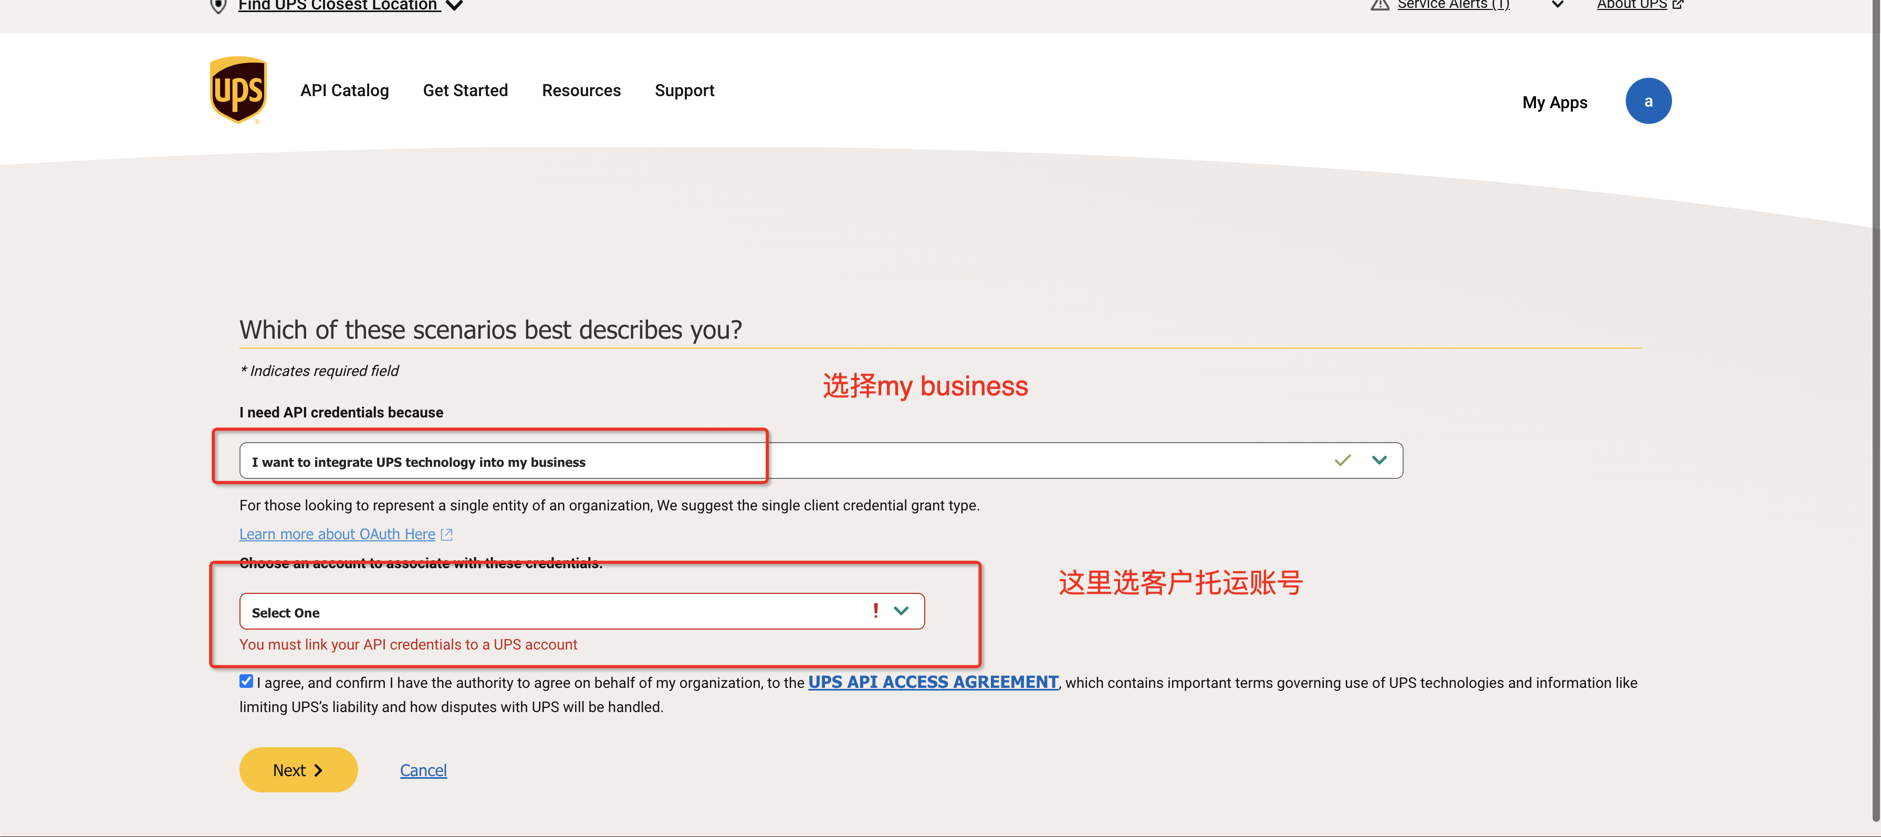Open the Select One account dropdown
Viewport: 1881px width, 837px height.
pos(582,611)
